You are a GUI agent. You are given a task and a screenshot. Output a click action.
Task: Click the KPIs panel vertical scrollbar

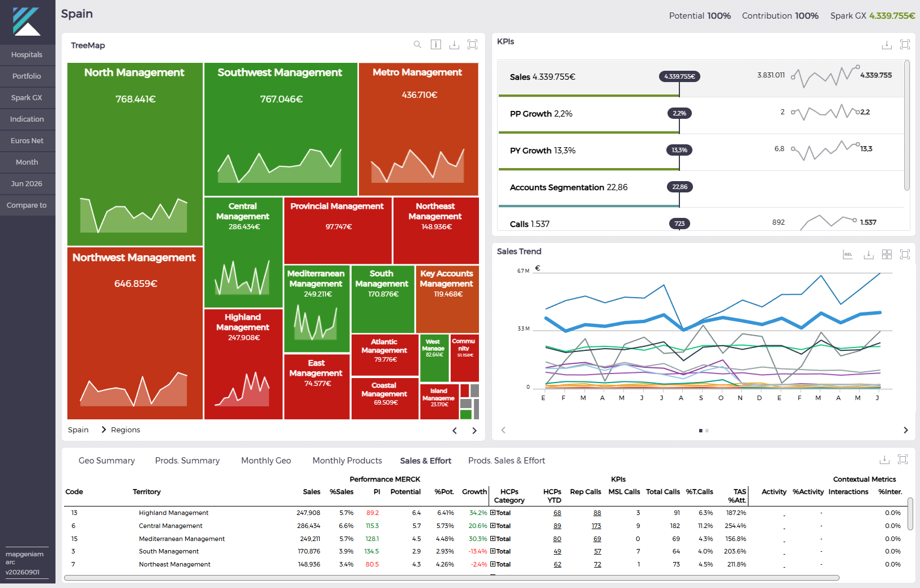coord(907,126)
